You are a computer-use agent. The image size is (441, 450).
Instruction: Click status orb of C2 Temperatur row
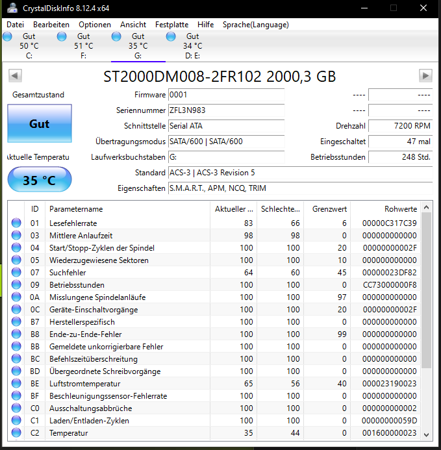(16, 432)
